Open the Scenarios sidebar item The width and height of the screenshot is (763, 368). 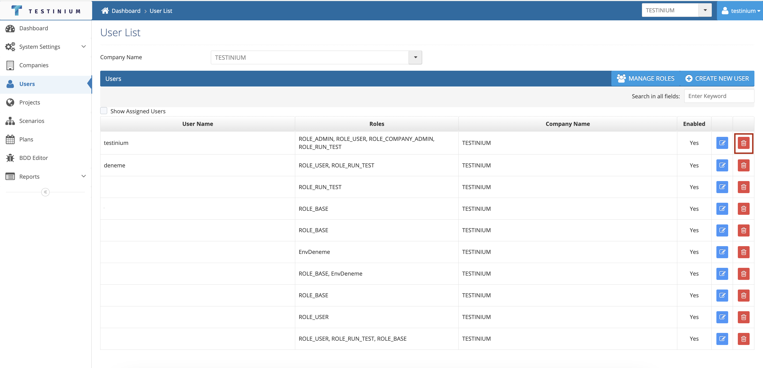coord(31,121)
